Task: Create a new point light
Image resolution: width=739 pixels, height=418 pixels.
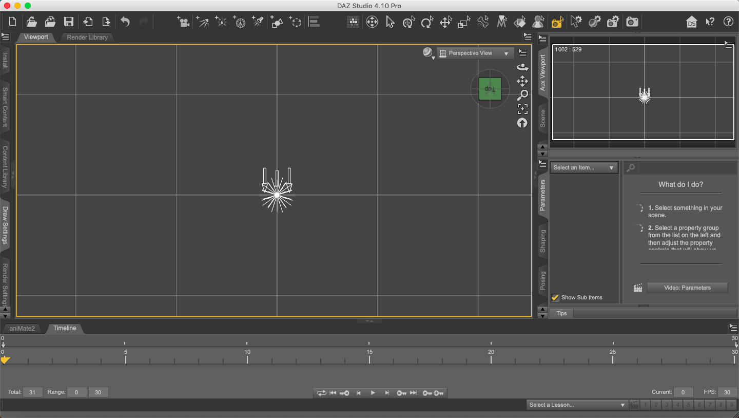Action: pyautogui.click(x=221, y=22)
